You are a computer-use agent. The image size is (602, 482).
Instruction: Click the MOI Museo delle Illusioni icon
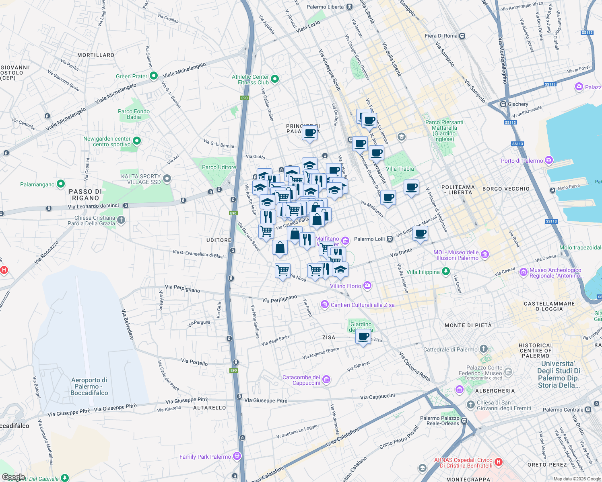click(484, 254)
